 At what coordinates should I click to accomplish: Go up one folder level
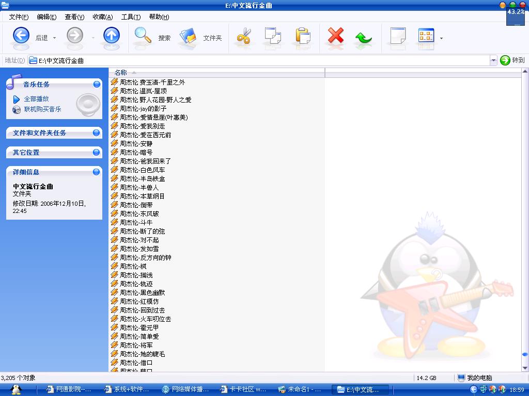[112, 36]
